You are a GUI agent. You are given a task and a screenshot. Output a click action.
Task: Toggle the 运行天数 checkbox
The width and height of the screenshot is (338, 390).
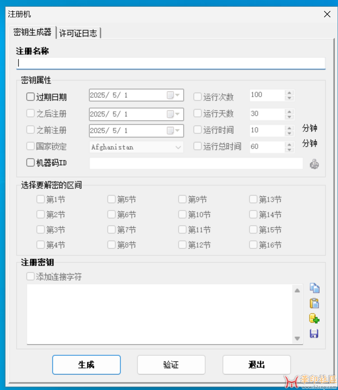point(197,113)
